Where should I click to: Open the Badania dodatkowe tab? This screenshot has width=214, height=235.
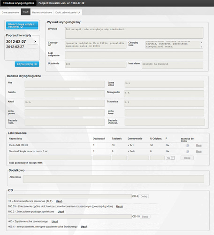[x=42, y=12]
